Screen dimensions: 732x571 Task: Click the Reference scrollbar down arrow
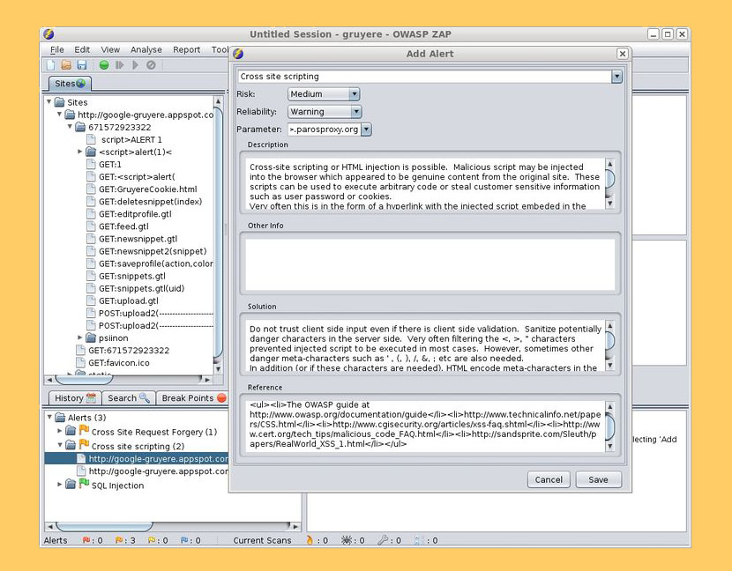coord(609,447)
